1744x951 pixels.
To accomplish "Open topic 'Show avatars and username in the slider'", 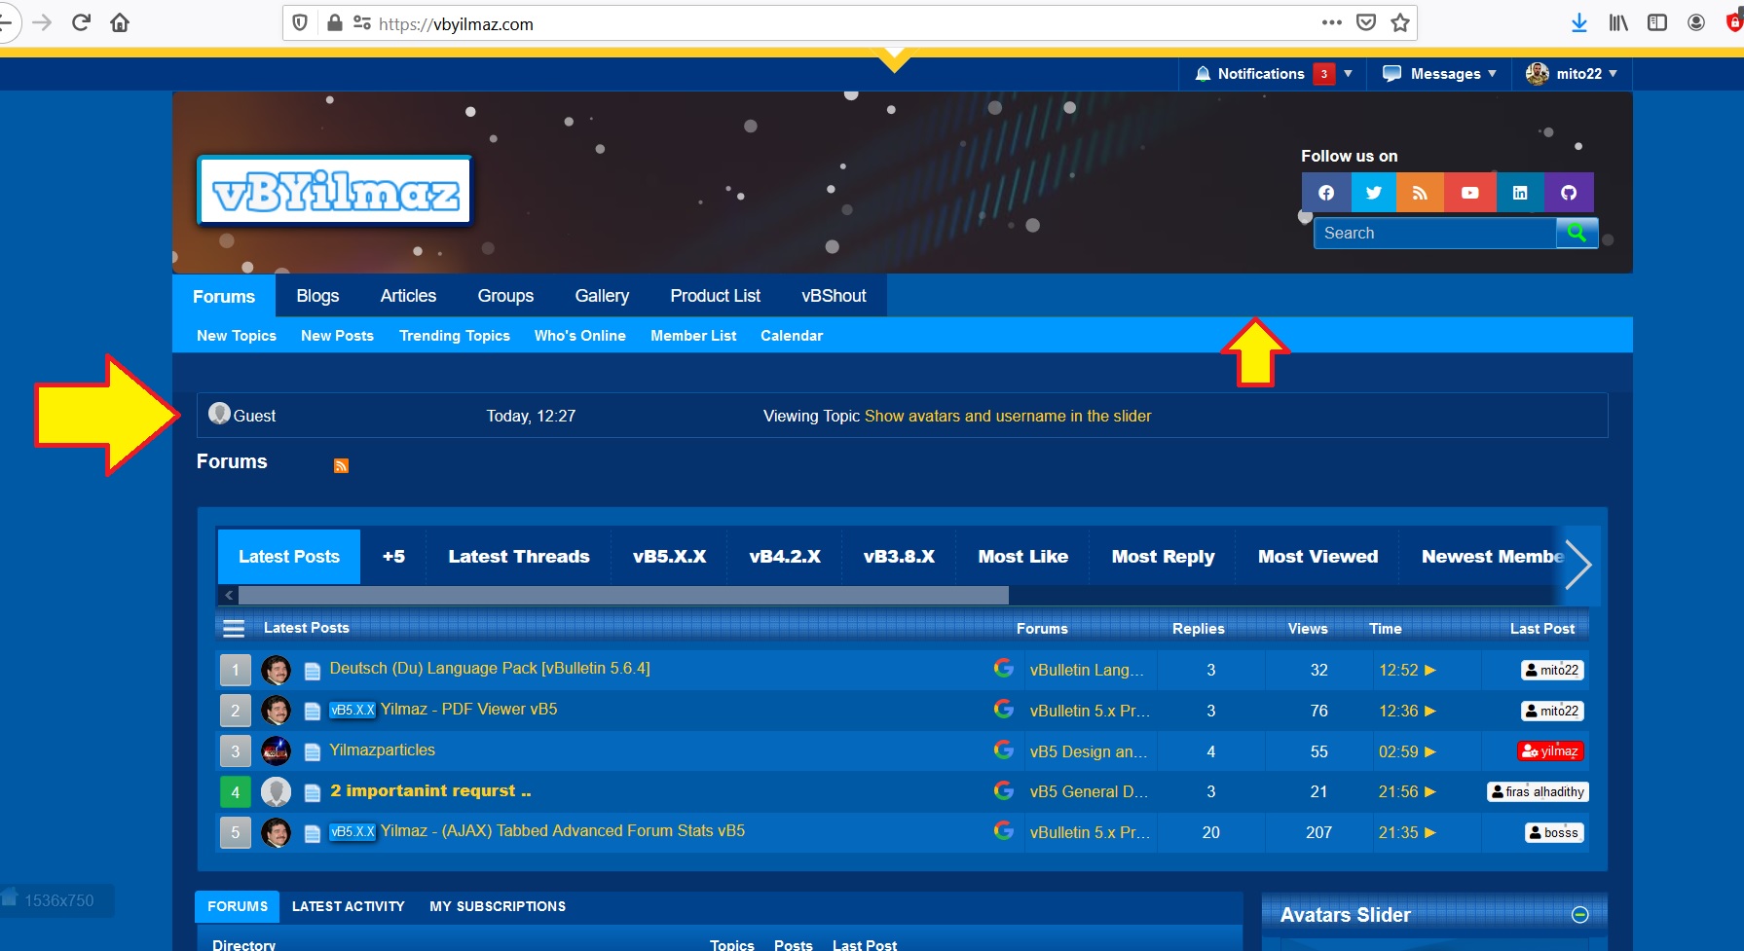I will [x=1008, y=416].
